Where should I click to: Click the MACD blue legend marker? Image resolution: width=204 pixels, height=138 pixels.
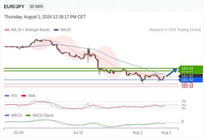pos(7,116)
